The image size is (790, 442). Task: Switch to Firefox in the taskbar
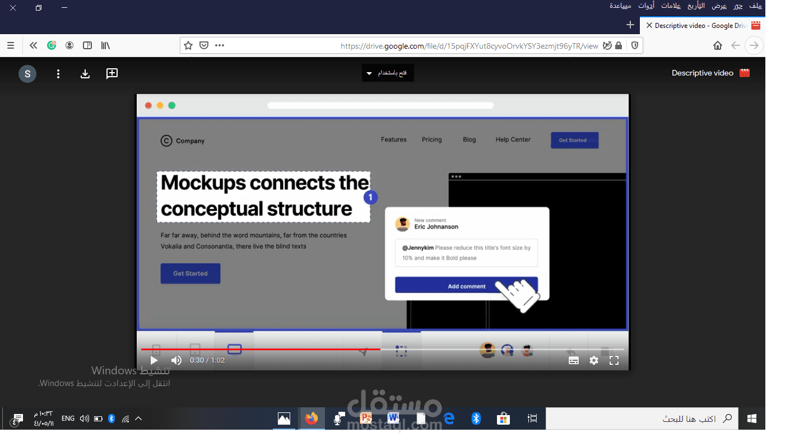pos(312,419)
